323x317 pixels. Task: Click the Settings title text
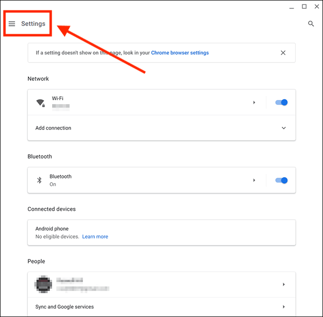(x=33, y=24)
